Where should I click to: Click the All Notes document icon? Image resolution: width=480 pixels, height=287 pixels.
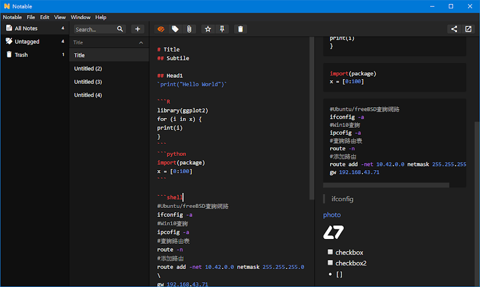coord(9,28)
